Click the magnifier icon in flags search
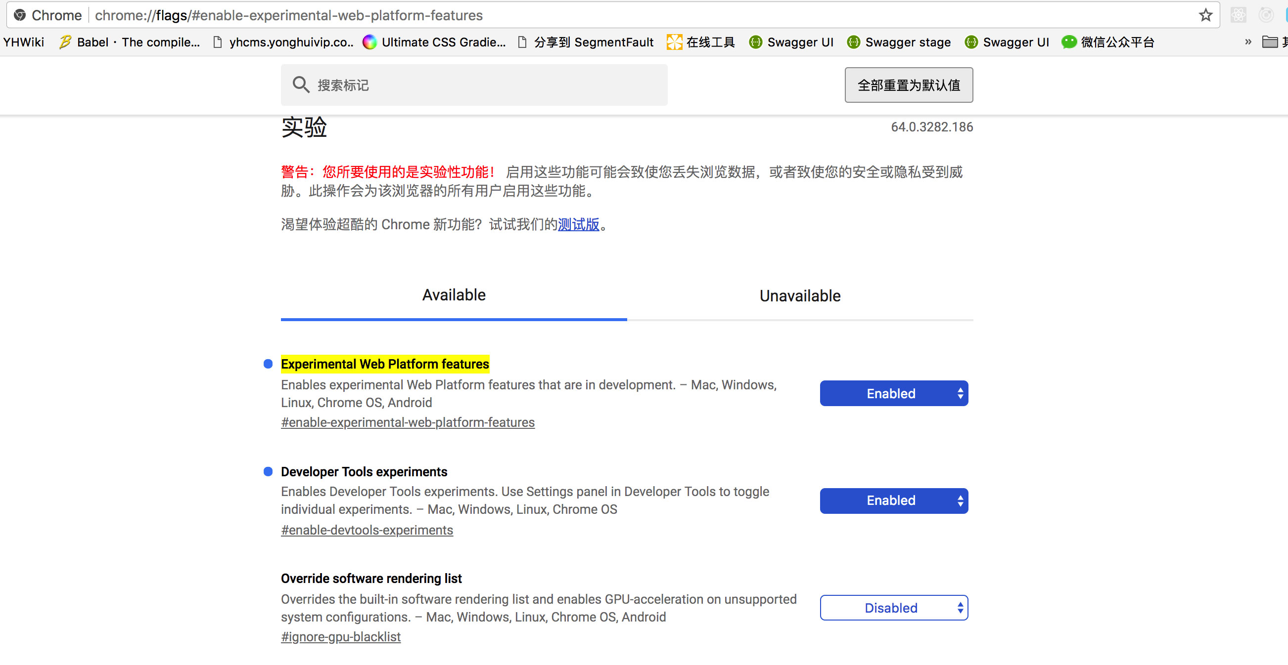Screen dimensions: 1288x665 pyautogui.click(x=301, y=84)
